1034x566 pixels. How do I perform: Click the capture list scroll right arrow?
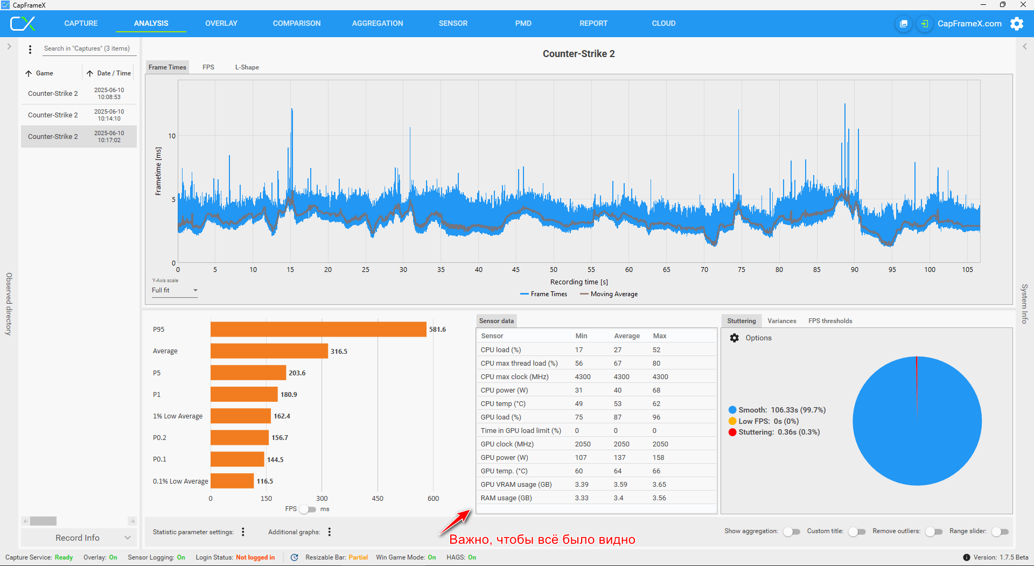pos(132,521)
